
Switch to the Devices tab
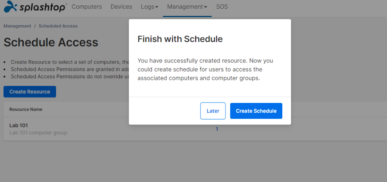pos(121,7)
